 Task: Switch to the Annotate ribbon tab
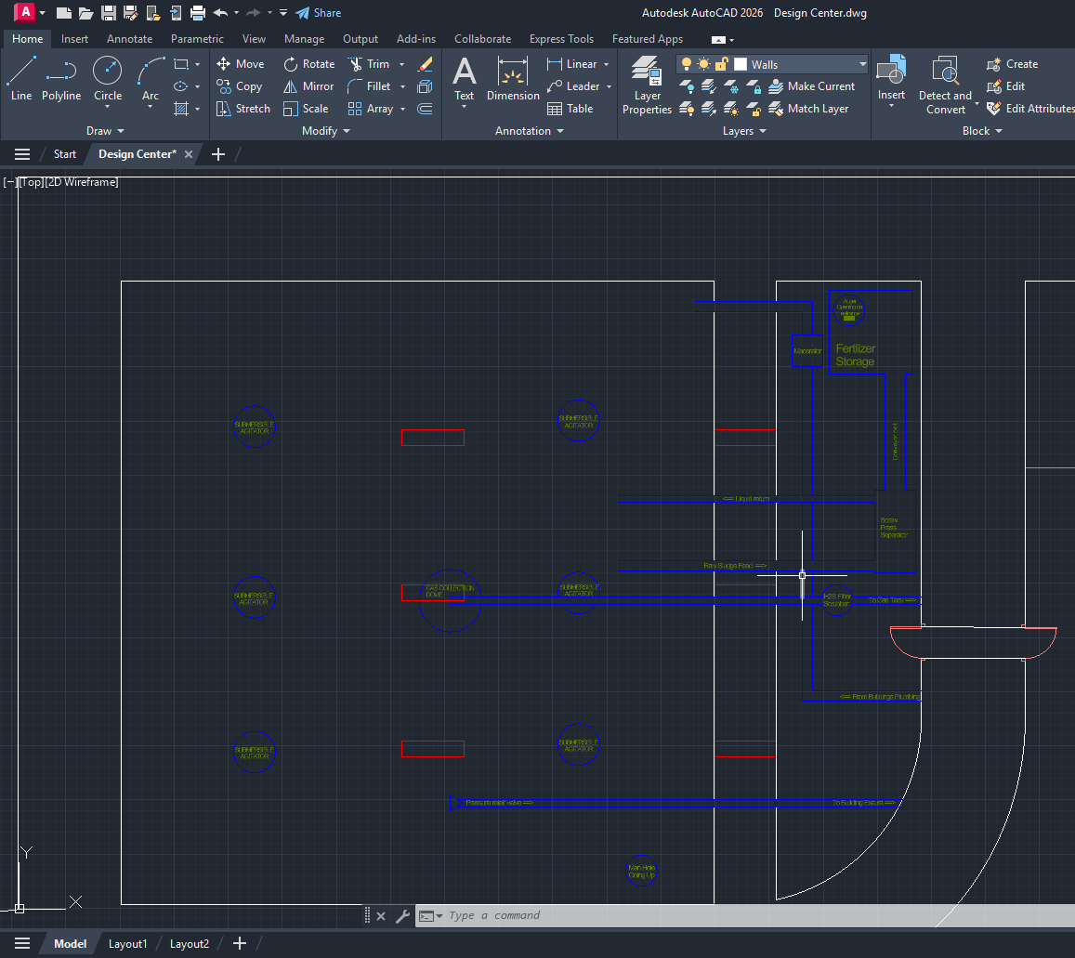[x=129, y=38]
